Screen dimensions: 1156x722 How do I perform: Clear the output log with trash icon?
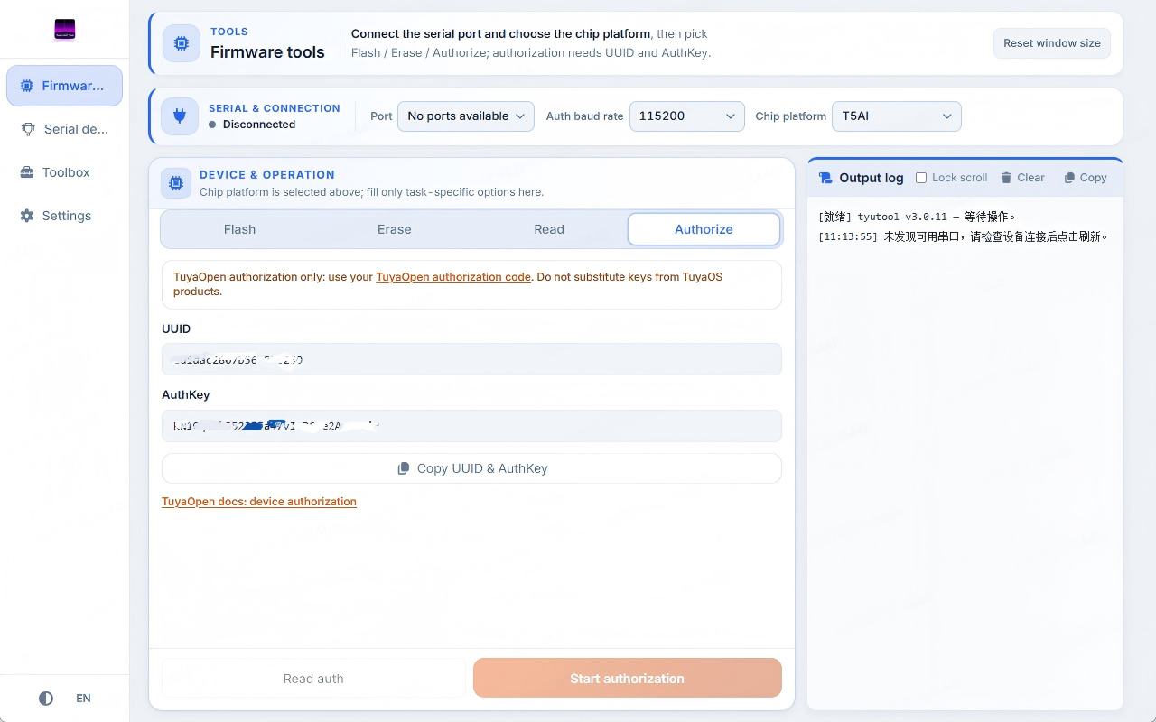(1022, 178)
